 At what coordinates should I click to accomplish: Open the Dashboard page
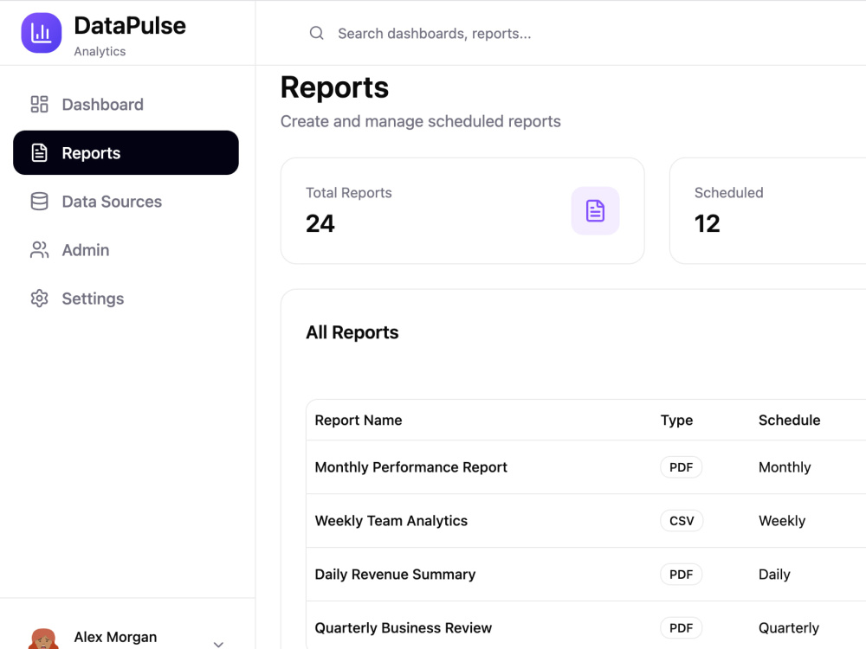coord(126,105)
